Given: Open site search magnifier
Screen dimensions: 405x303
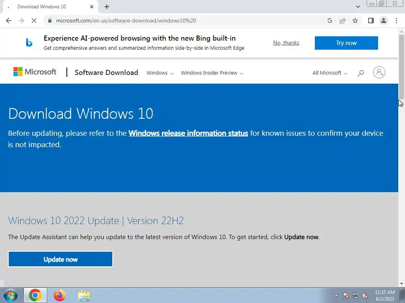Looking at the screenshot, I should pos(361,73).
